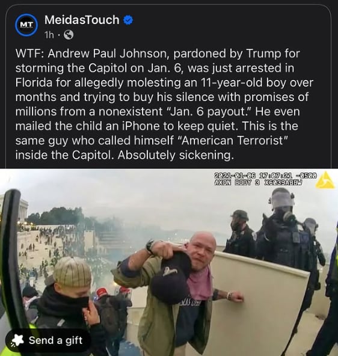Click the star gift icon

[17, 340]
